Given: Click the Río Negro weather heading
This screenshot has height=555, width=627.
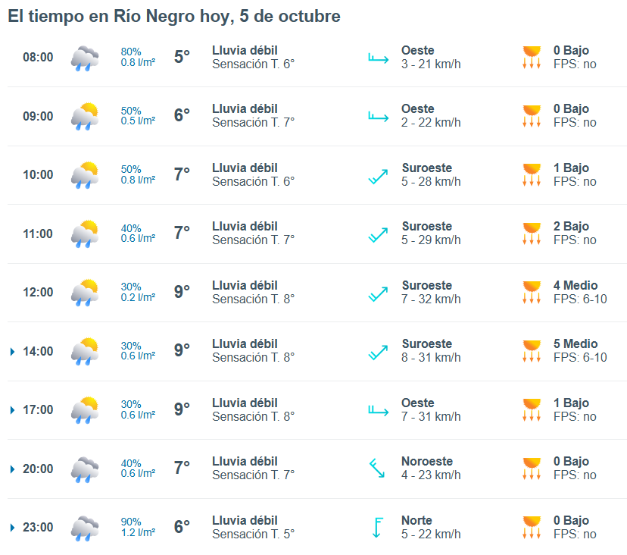Looking at the screenshot, I should pos(174,16).
